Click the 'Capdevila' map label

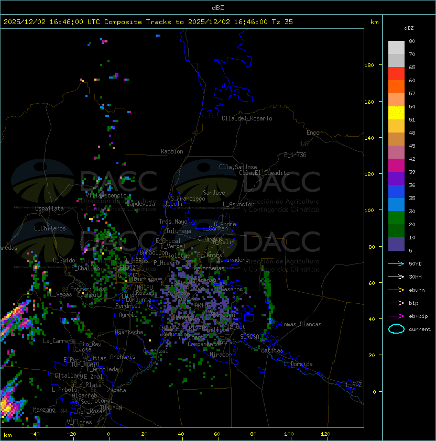pos(141,204)
